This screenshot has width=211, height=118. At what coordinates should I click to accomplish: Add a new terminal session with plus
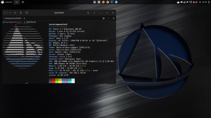(x=15, y=13)
